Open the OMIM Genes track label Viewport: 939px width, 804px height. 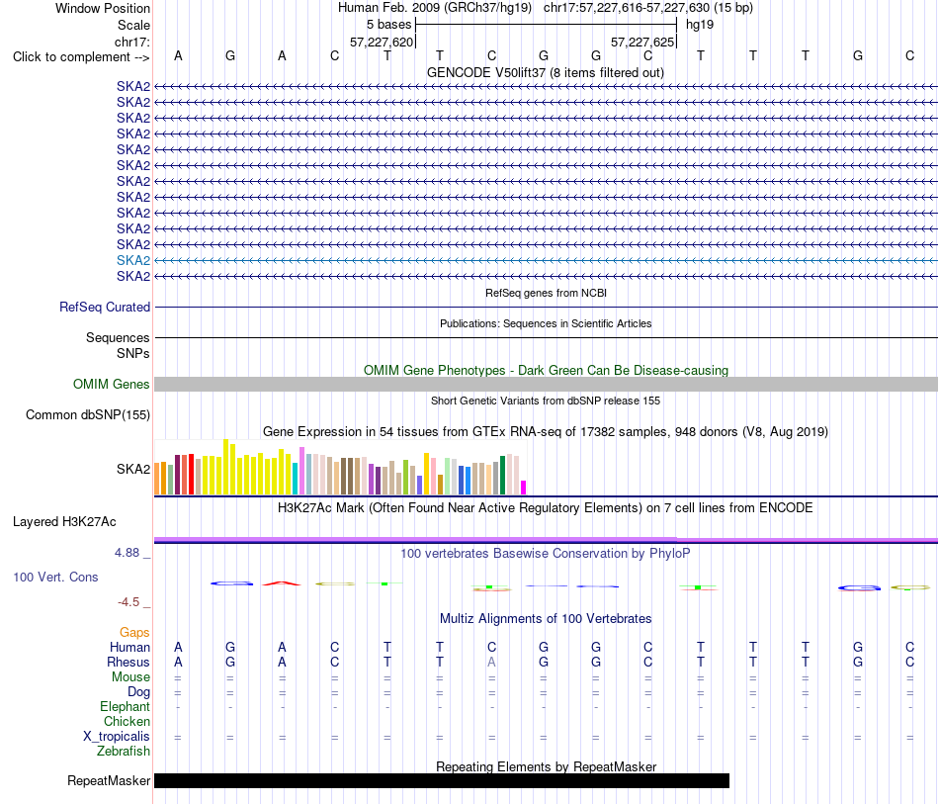tap(112, 384)
